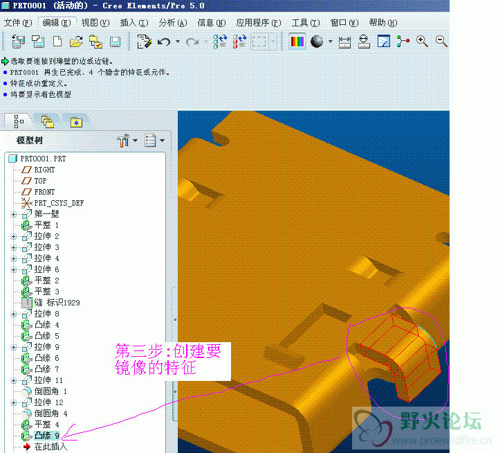Image resolution: width=498 pixels, height=453 pixels.
Task: Click the edit document pencil icon
Action: click(144, 42)
